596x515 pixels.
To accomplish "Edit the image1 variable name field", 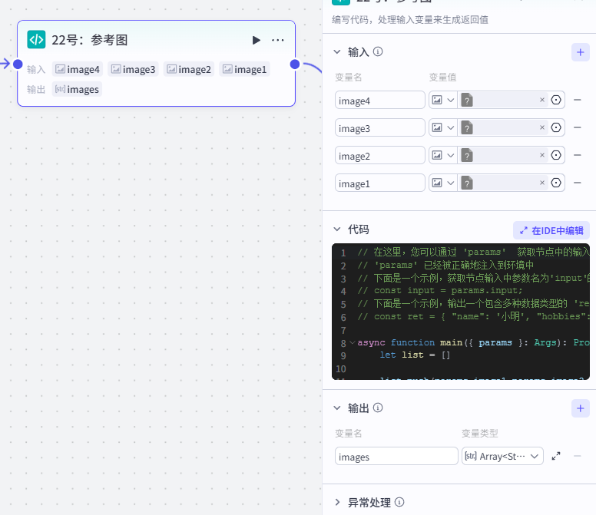I will click(x=379, y=183).
